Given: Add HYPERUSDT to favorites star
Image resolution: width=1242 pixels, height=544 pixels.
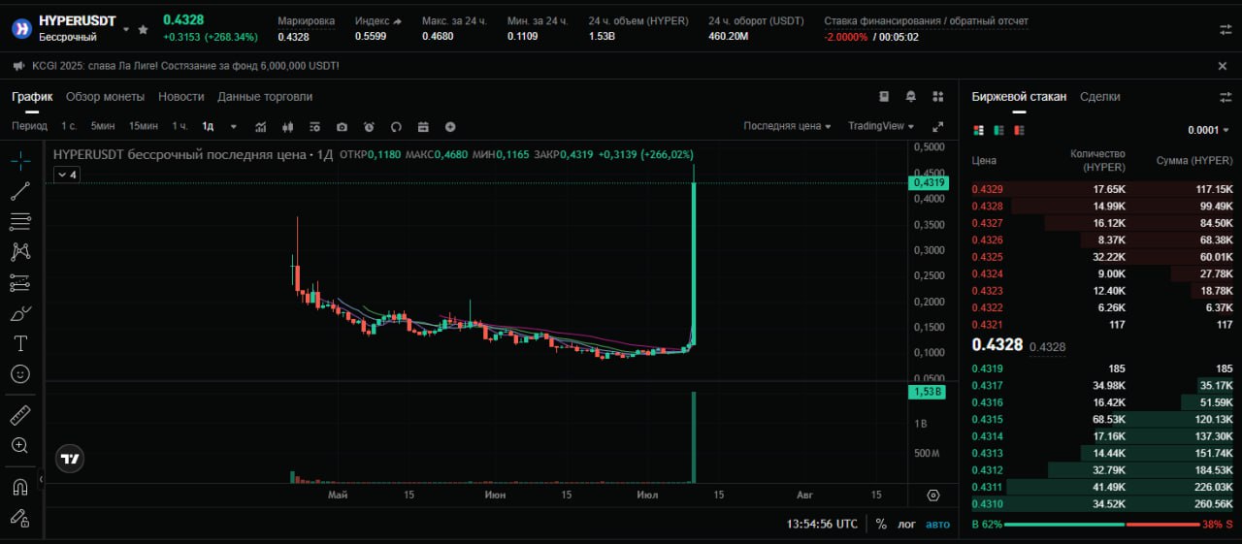Looking at the screenshot, I should tap(144, 30).
